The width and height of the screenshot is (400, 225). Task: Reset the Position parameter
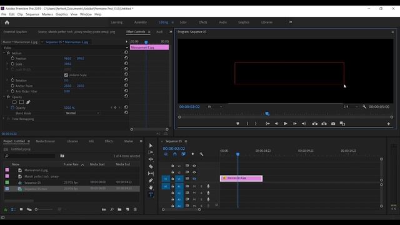click(x=126, y=58)
